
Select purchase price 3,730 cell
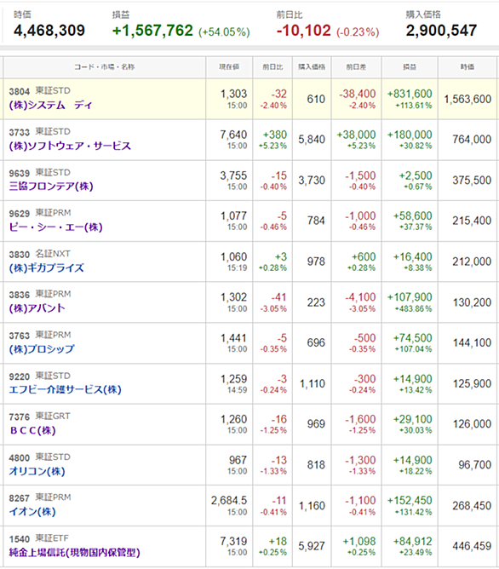pyautogui.click(x=312, y=181)
